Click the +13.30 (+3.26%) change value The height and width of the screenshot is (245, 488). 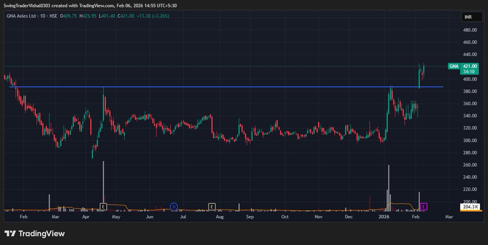[152, 16]
